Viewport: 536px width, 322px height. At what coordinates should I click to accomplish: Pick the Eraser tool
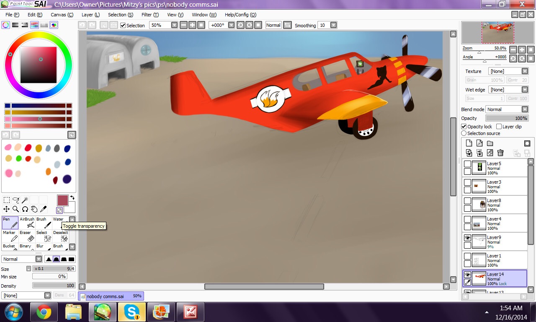point(27,236)
